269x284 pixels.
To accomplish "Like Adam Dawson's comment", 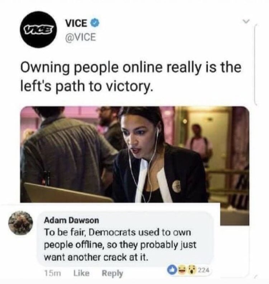I will click(81, 273).
